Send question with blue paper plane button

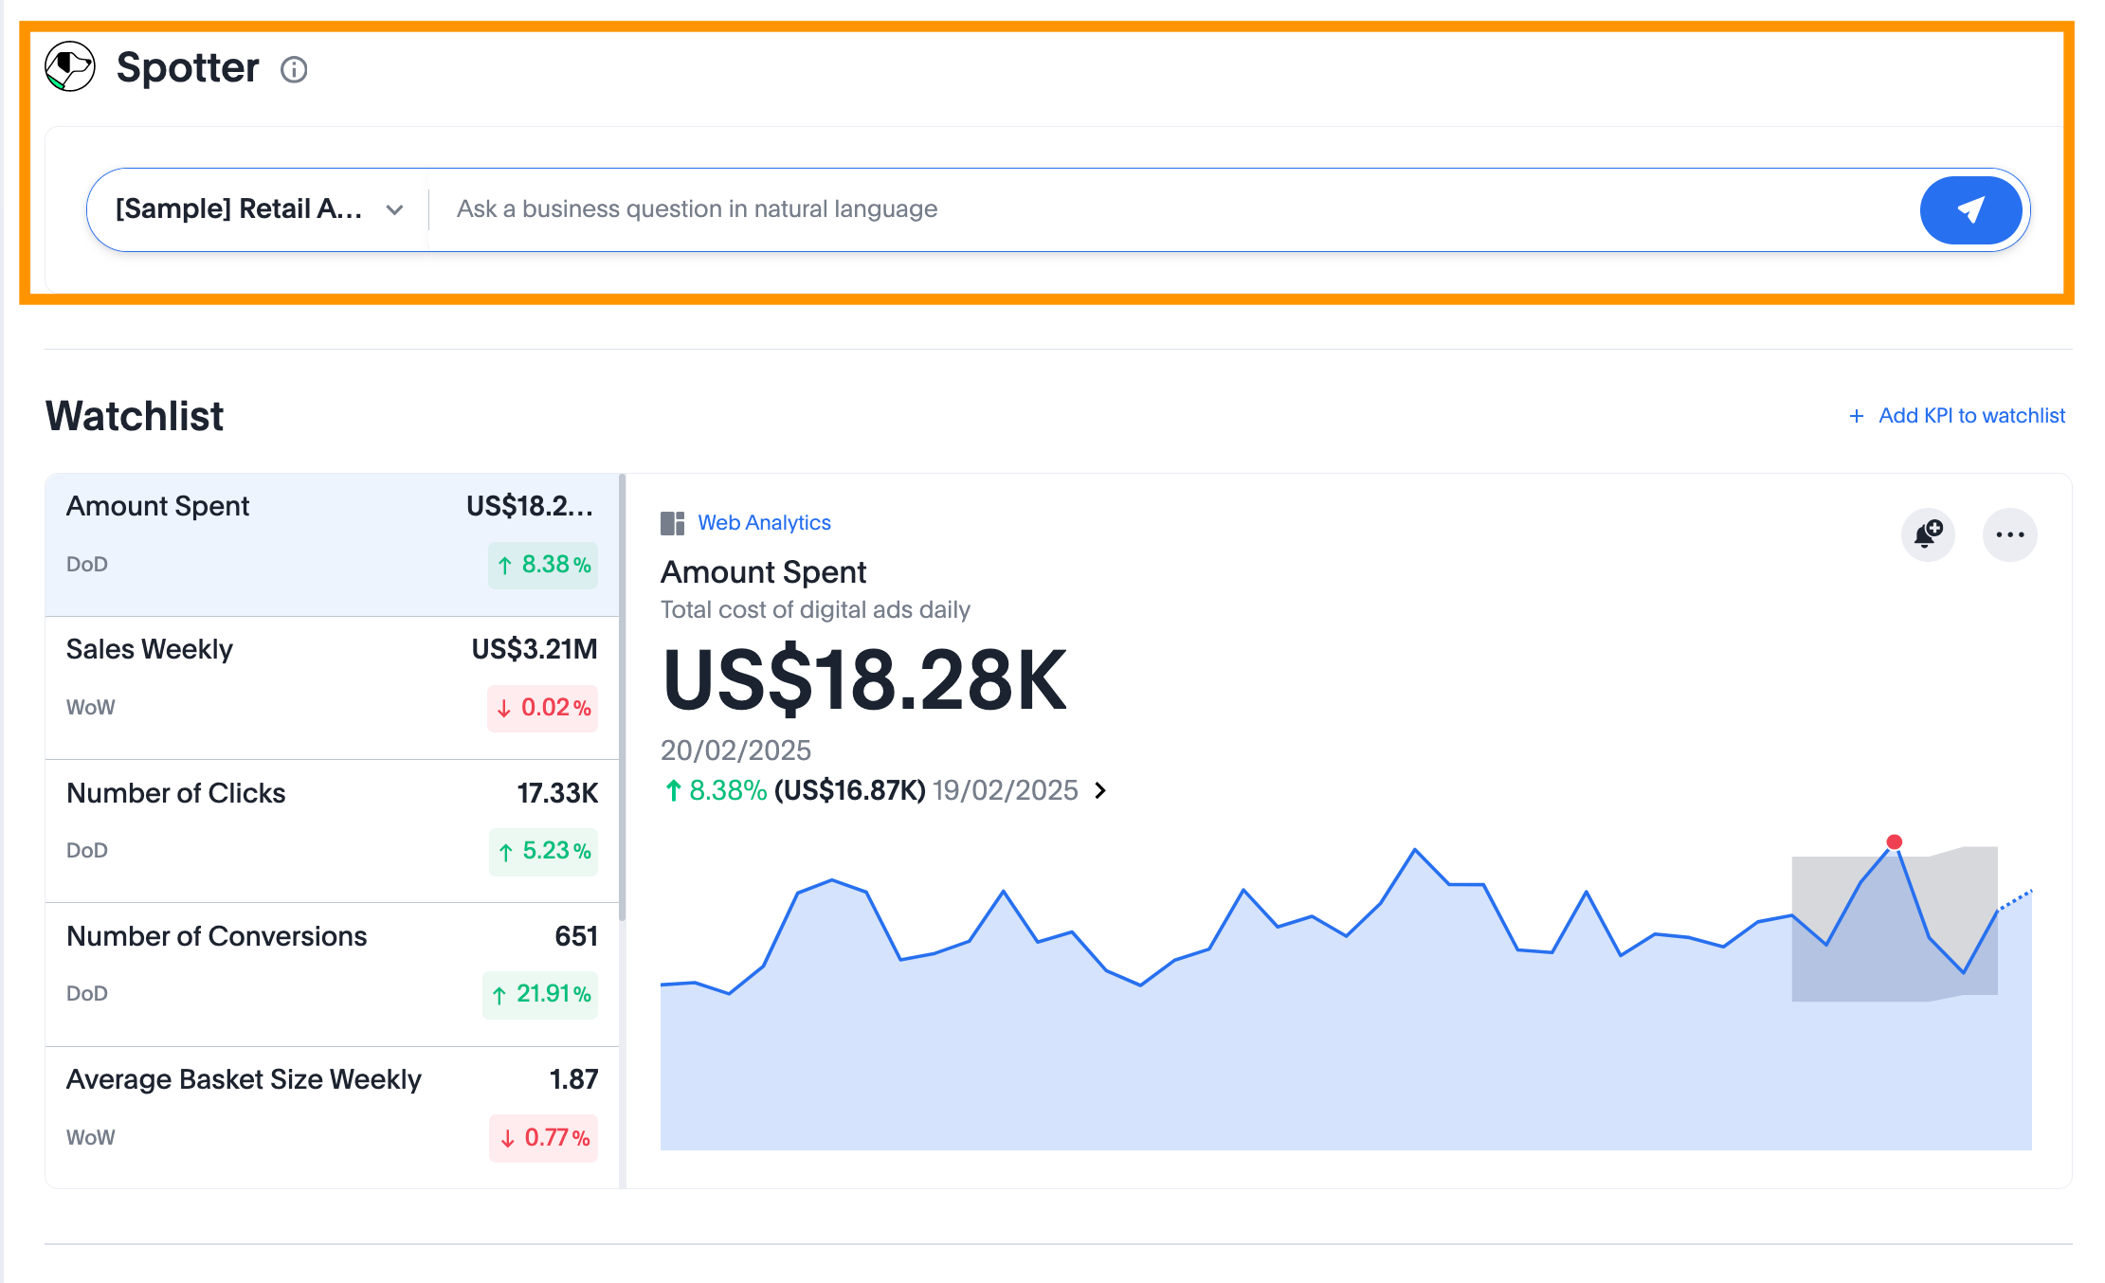pyautogui.click(x=1969, y=209)
